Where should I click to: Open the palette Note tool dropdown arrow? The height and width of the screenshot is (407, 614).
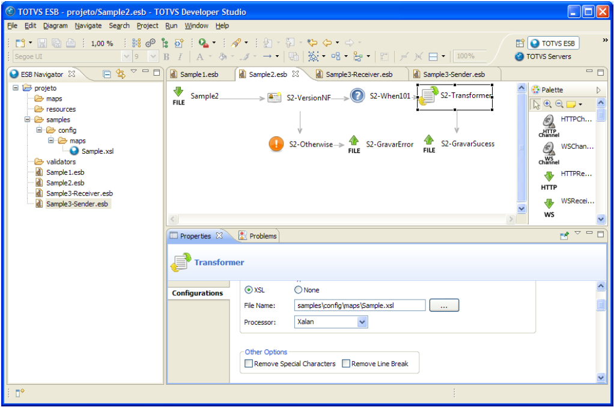580,104
